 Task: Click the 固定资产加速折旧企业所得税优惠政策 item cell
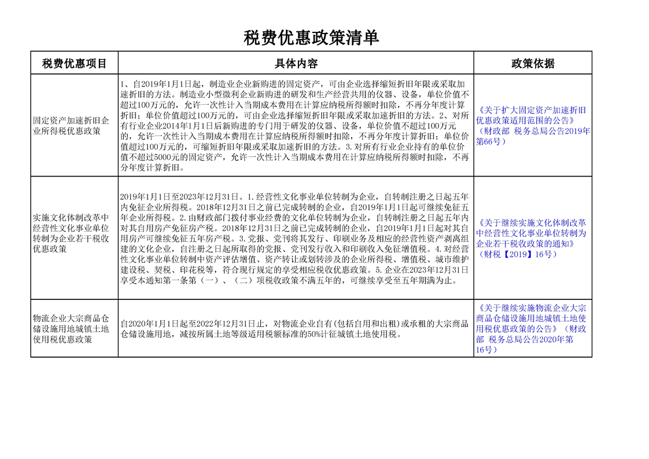[71, 126]
